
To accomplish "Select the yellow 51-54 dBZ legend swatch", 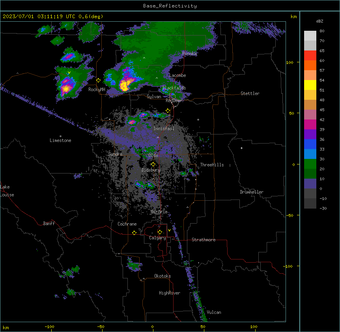I will pos(310,85).
